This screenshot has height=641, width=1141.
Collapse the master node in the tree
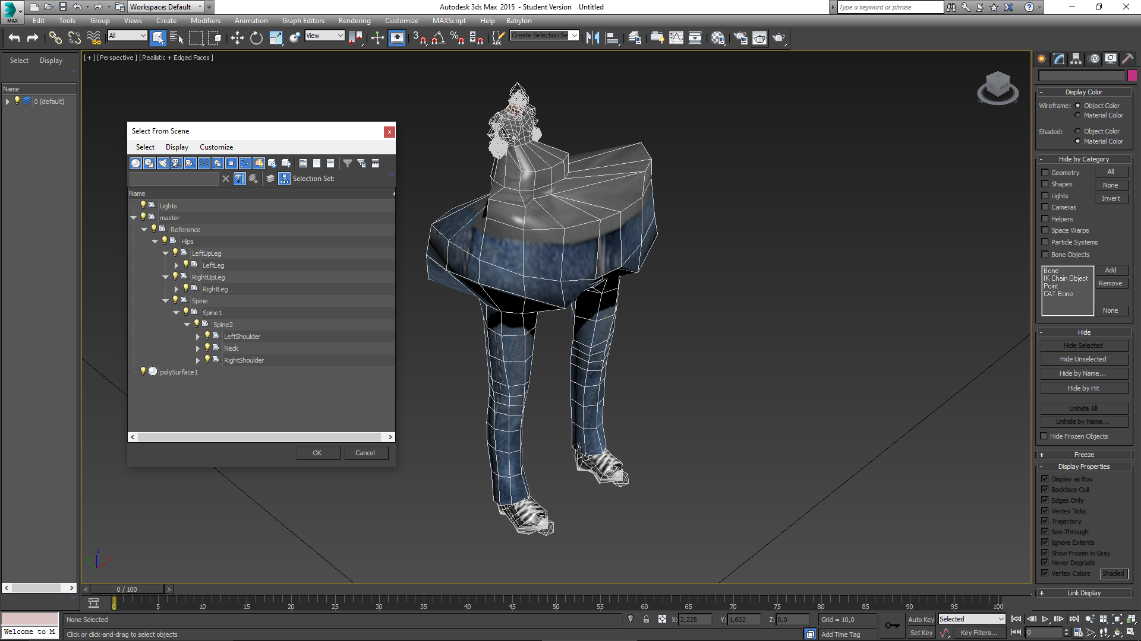coord(134,218)
